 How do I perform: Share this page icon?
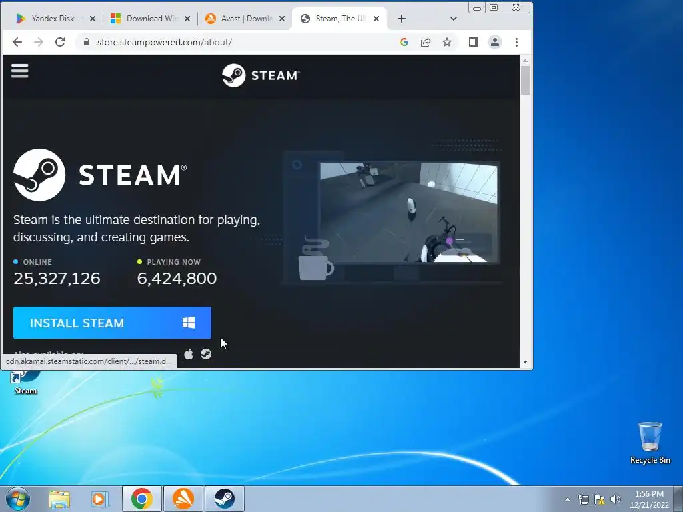coord(426,42)
